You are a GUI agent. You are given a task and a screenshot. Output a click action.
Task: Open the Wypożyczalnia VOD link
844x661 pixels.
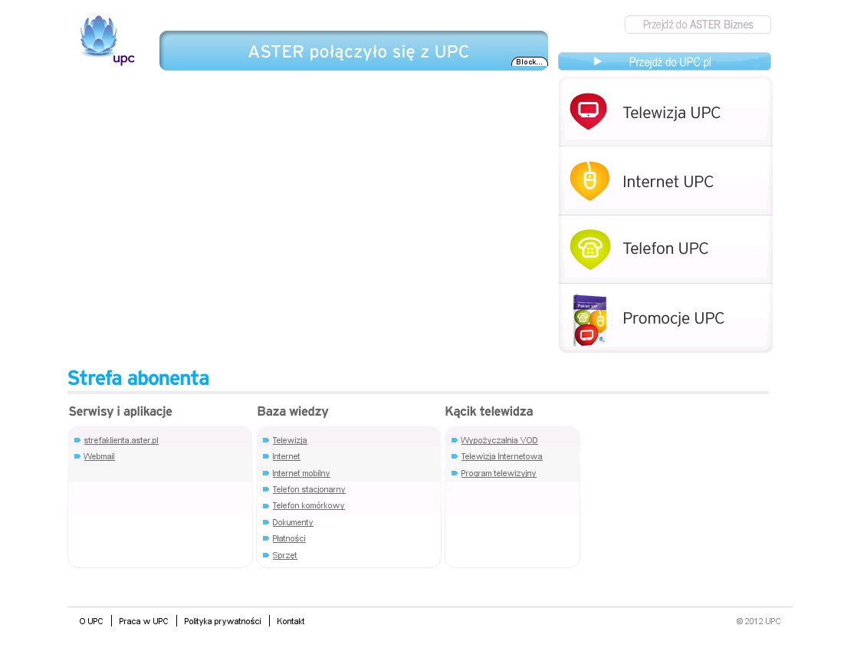click(x=499, y=441)
